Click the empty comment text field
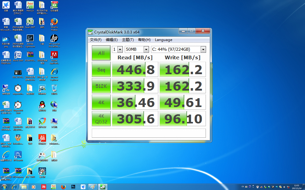The width and height of the screenshot is (305, 190). (149, 133)
